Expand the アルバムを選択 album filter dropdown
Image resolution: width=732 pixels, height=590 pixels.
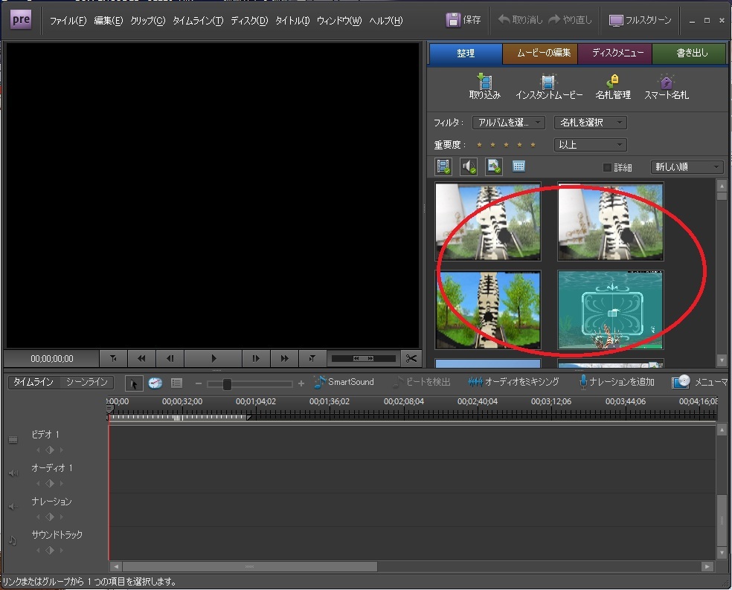(508, 123)
